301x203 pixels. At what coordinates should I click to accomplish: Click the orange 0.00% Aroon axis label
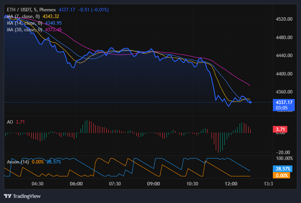pos(281,176)
